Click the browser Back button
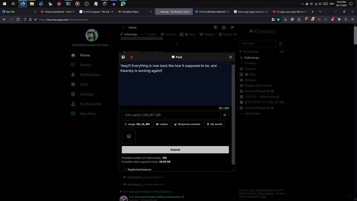Image resolution: width=357 pixels, height=201 pixels. pyautogui.click(x=4, y=20)
